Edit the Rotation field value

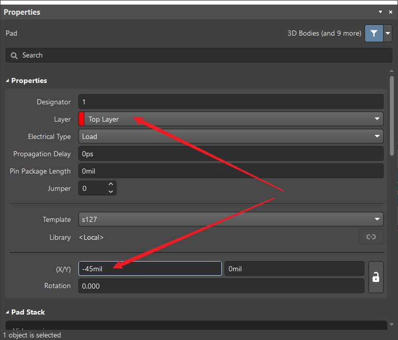pyautogui.click(x=221, y=286)
